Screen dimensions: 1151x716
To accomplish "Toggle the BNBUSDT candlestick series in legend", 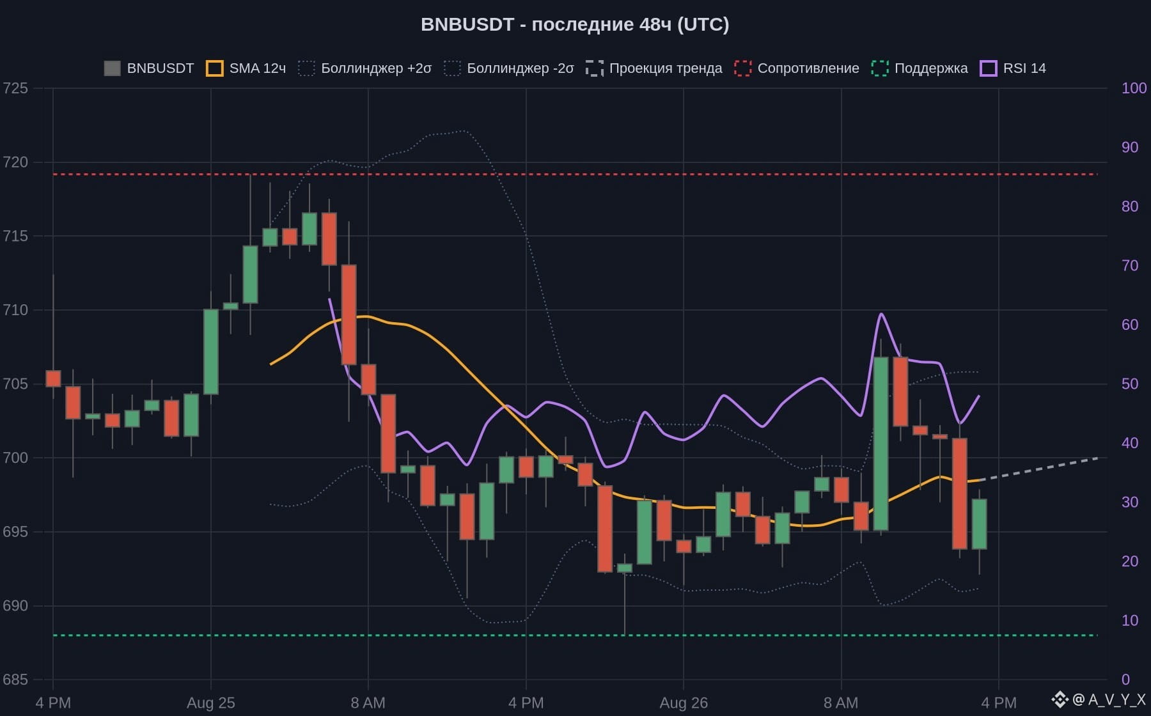I will [149, 68].
